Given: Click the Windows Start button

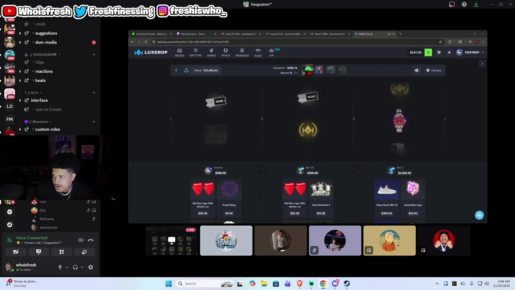Looking at the screenshot, I should tap(168, 284).
